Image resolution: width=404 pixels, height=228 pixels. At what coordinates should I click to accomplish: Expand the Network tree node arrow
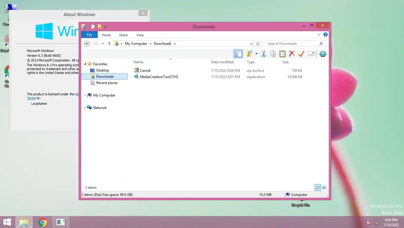click(85, 108)
